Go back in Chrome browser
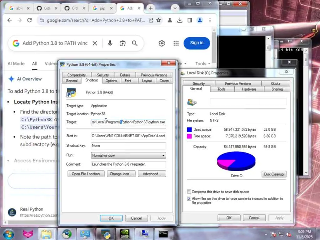 point(9,20)
